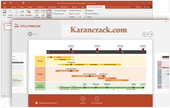
Task: Open the Slide Show tab
Action: click(64, 7)
